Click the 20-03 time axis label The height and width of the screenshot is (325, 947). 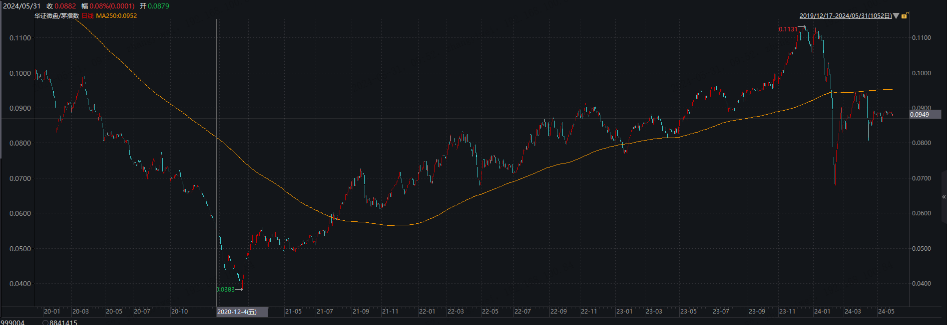click(x=80, y=312)
